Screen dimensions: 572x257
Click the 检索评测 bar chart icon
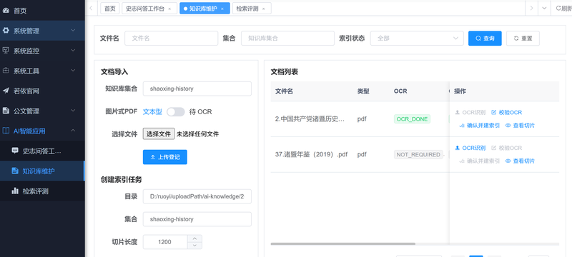(15, 191)
